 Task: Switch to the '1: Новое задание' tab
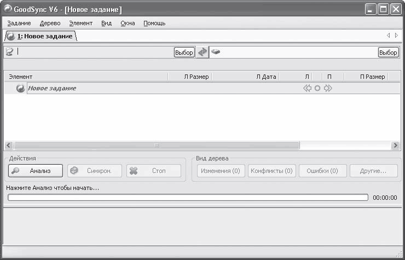pyautogui.click(x=41, y=36)
